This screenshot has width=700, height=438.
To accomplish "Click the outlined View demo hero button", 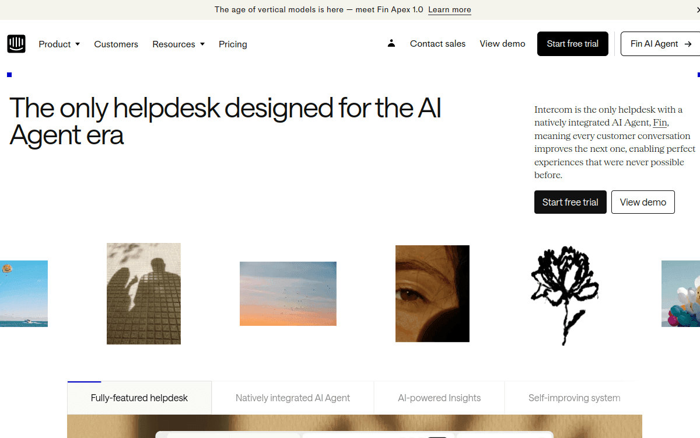I will click(x=643, y=202).
